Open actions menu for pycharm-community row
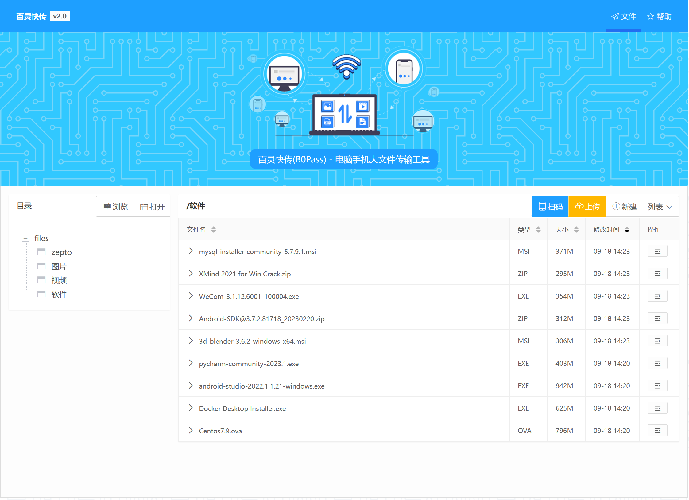This screenshot has width=689, height=500. (657, 363)
